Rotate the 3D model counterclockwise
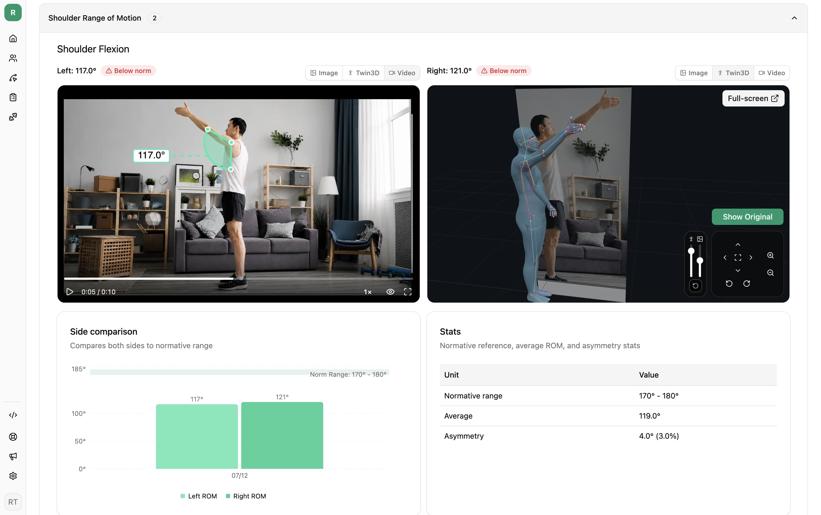 click(729, 283)
